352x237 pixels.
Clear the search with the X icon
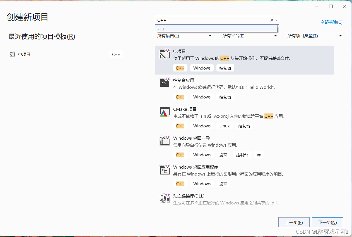click(x=271, y=20)
